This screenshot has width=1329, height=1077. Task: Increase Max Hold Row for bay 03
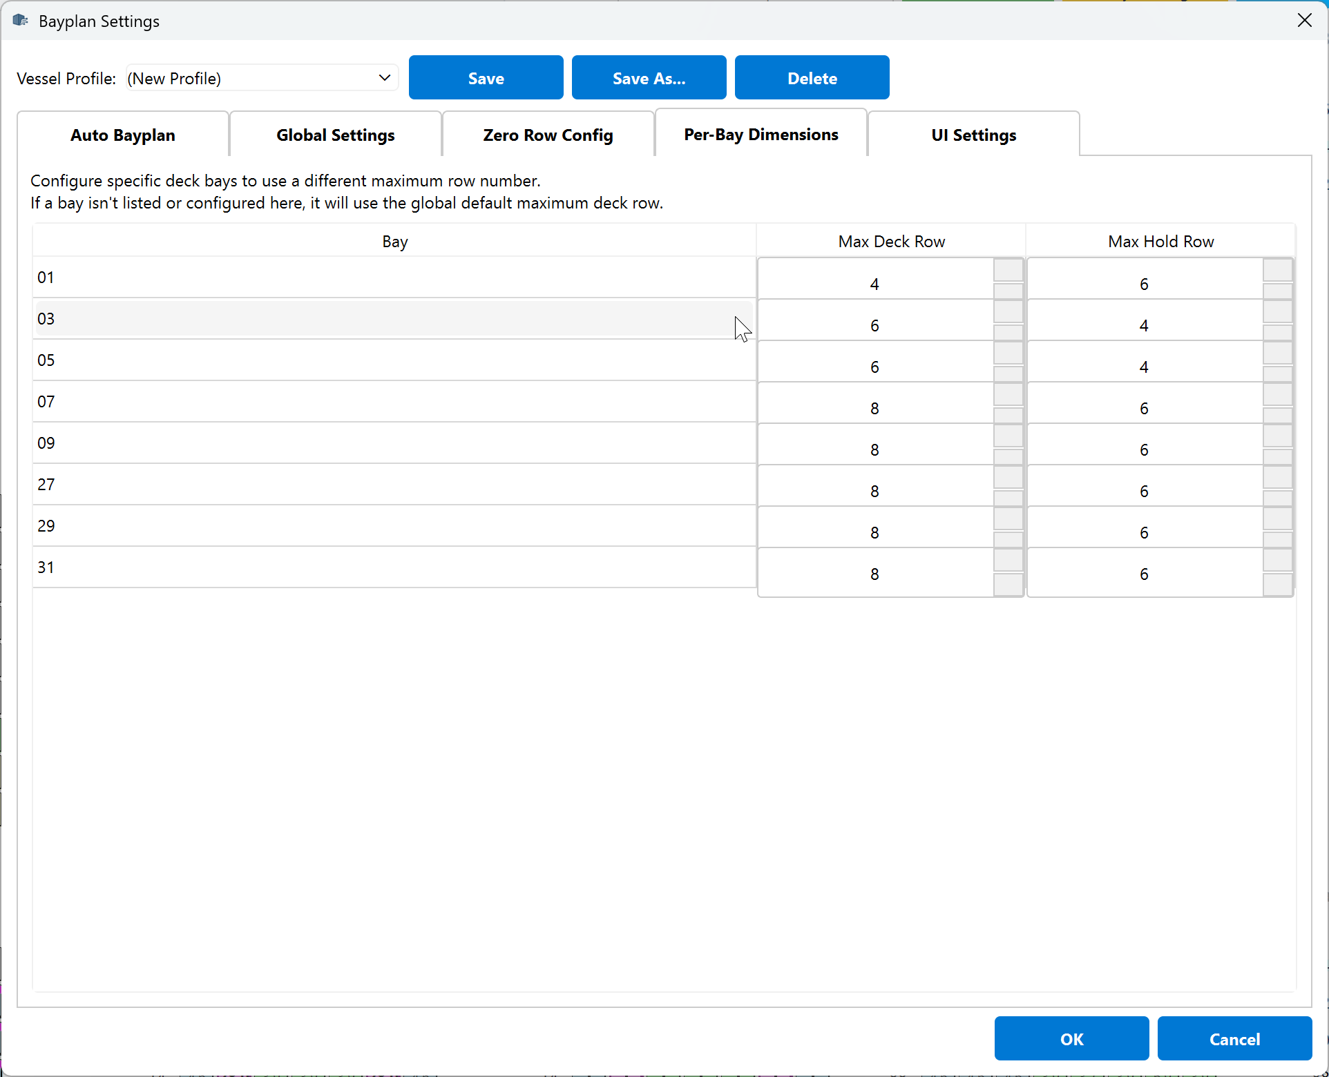tap(1278, 311)
